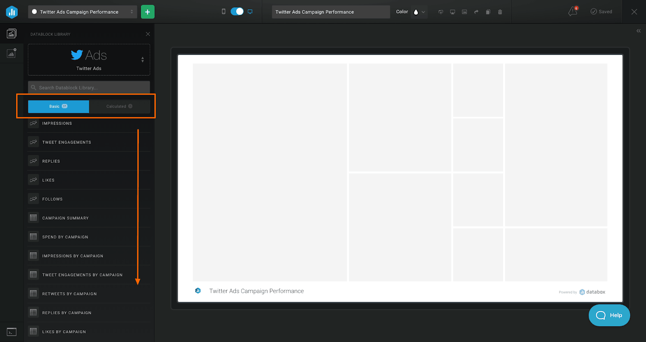The height and width of the screenshot is (342, 646).
Task: Switch to the Calculated tab
Action: tap(120, 106)
